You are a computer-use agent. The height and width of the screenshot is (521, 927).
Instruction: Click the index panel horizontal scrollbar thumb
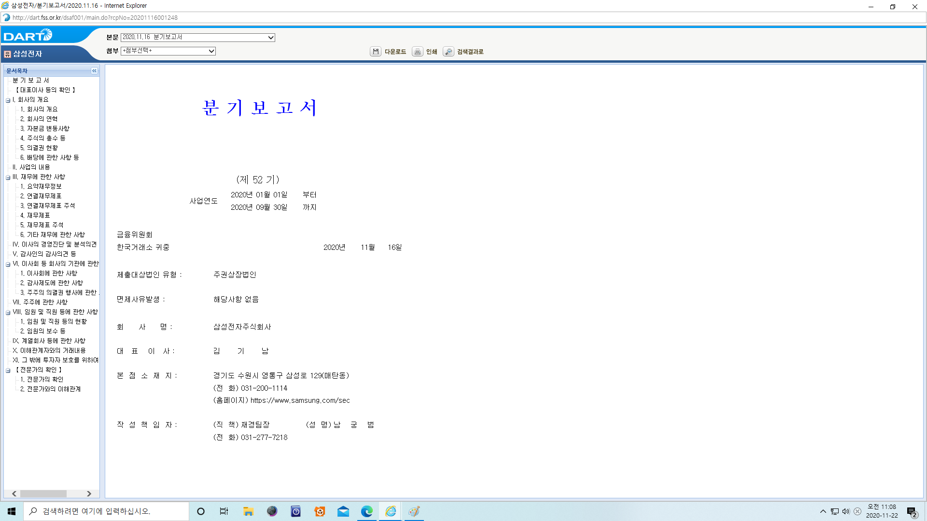tap(43, 494)
